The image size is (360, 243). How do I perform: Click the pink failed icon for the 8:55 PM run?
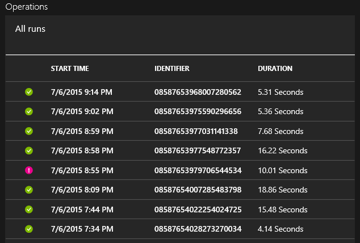tap(29, 170)
